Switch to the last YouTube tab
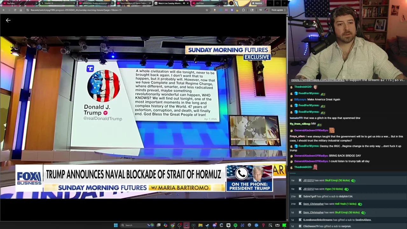Screen dimensions: 407x229 tap(209, 3)
